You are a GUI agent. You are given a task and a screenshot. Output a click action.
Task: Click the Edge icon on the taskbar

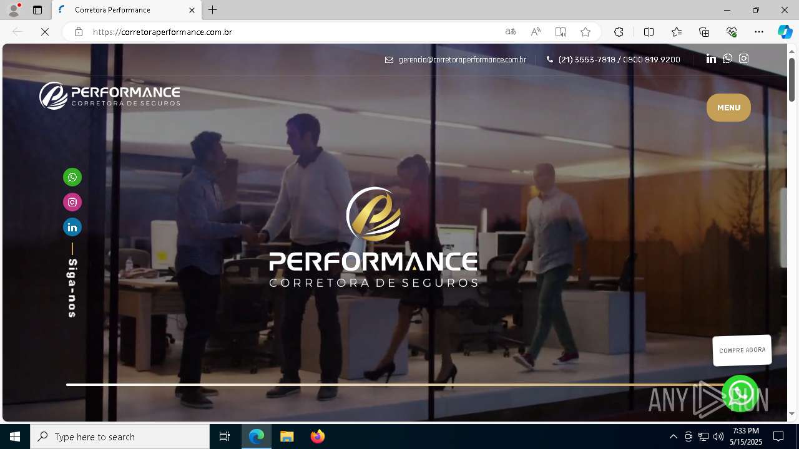pos(257,437)
